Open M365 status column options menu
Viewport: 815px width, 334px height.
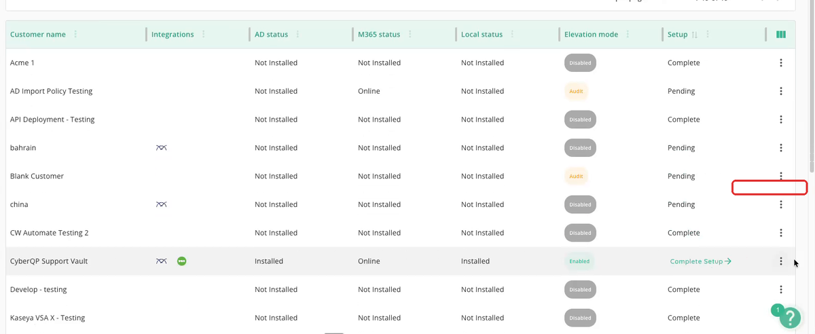[x=410, y=35]
